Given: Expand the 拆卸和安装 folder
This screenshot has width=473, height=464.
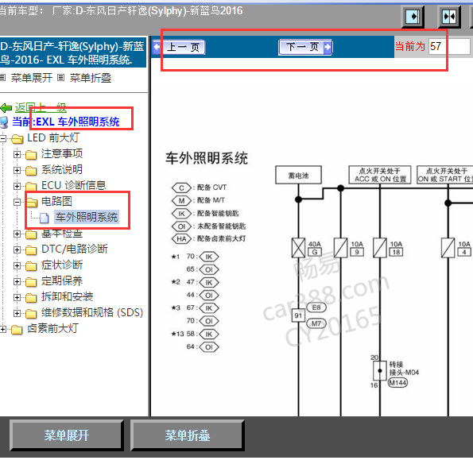Looking at the screenshot, I should [17, 298].
